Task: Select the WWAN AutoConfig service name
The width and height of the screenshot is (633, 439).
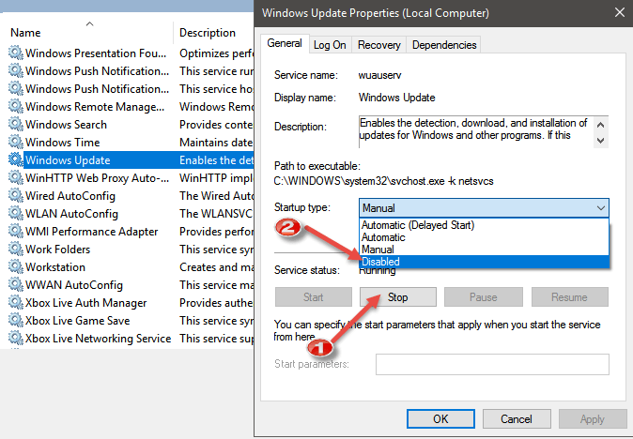Action: tap(74, 285)
